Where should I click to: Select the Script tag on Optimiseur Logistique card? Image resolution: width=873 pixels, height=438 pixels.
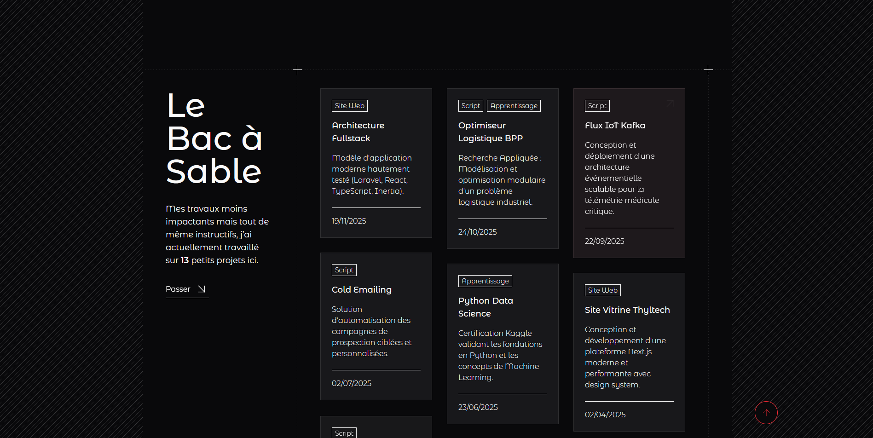coord(470,106)
